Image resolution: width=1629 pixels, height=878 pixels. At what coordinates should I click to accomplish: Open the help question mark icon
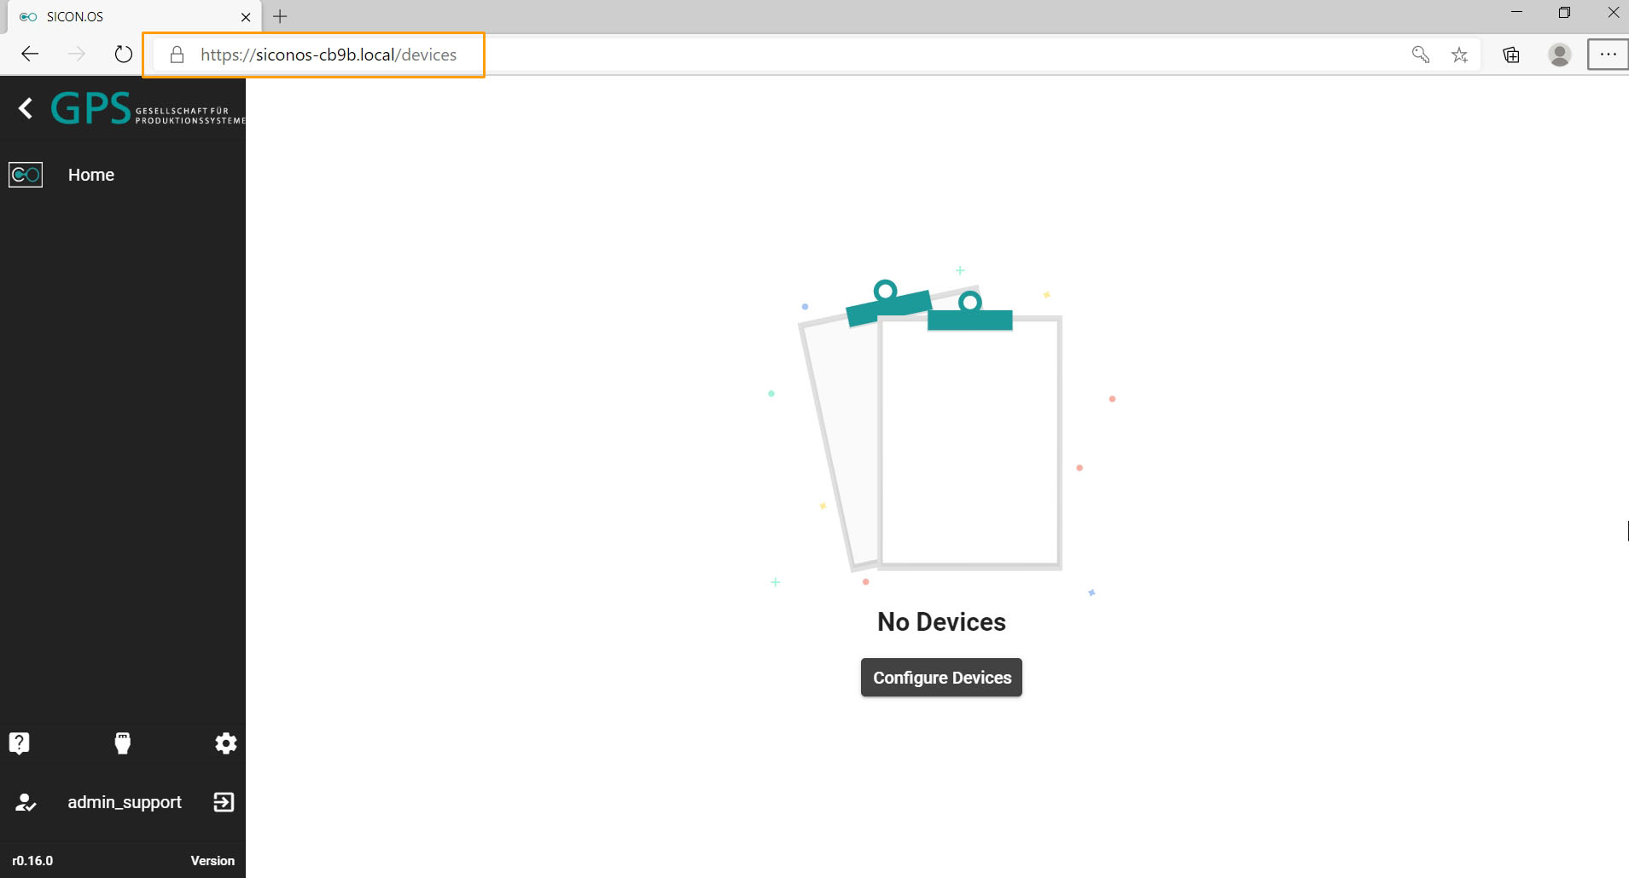tap(19, 743)
